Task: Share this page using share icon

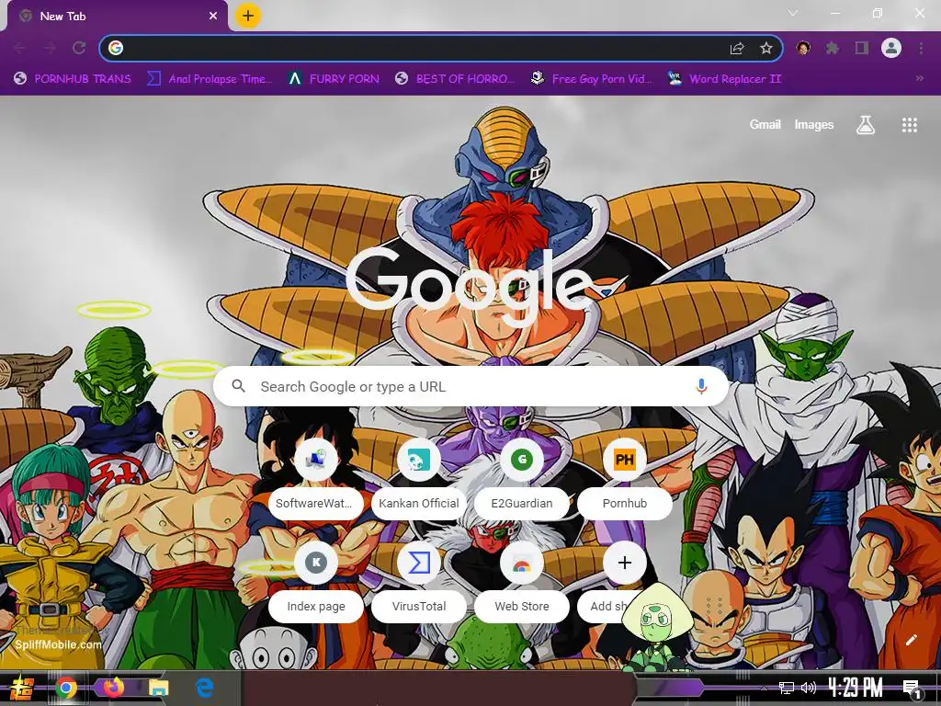Action: coord(737,48)
